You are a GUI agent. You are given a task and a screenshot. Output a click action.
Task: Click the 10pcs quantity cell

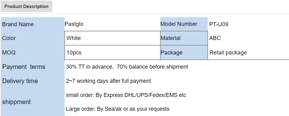pos(112,53)
